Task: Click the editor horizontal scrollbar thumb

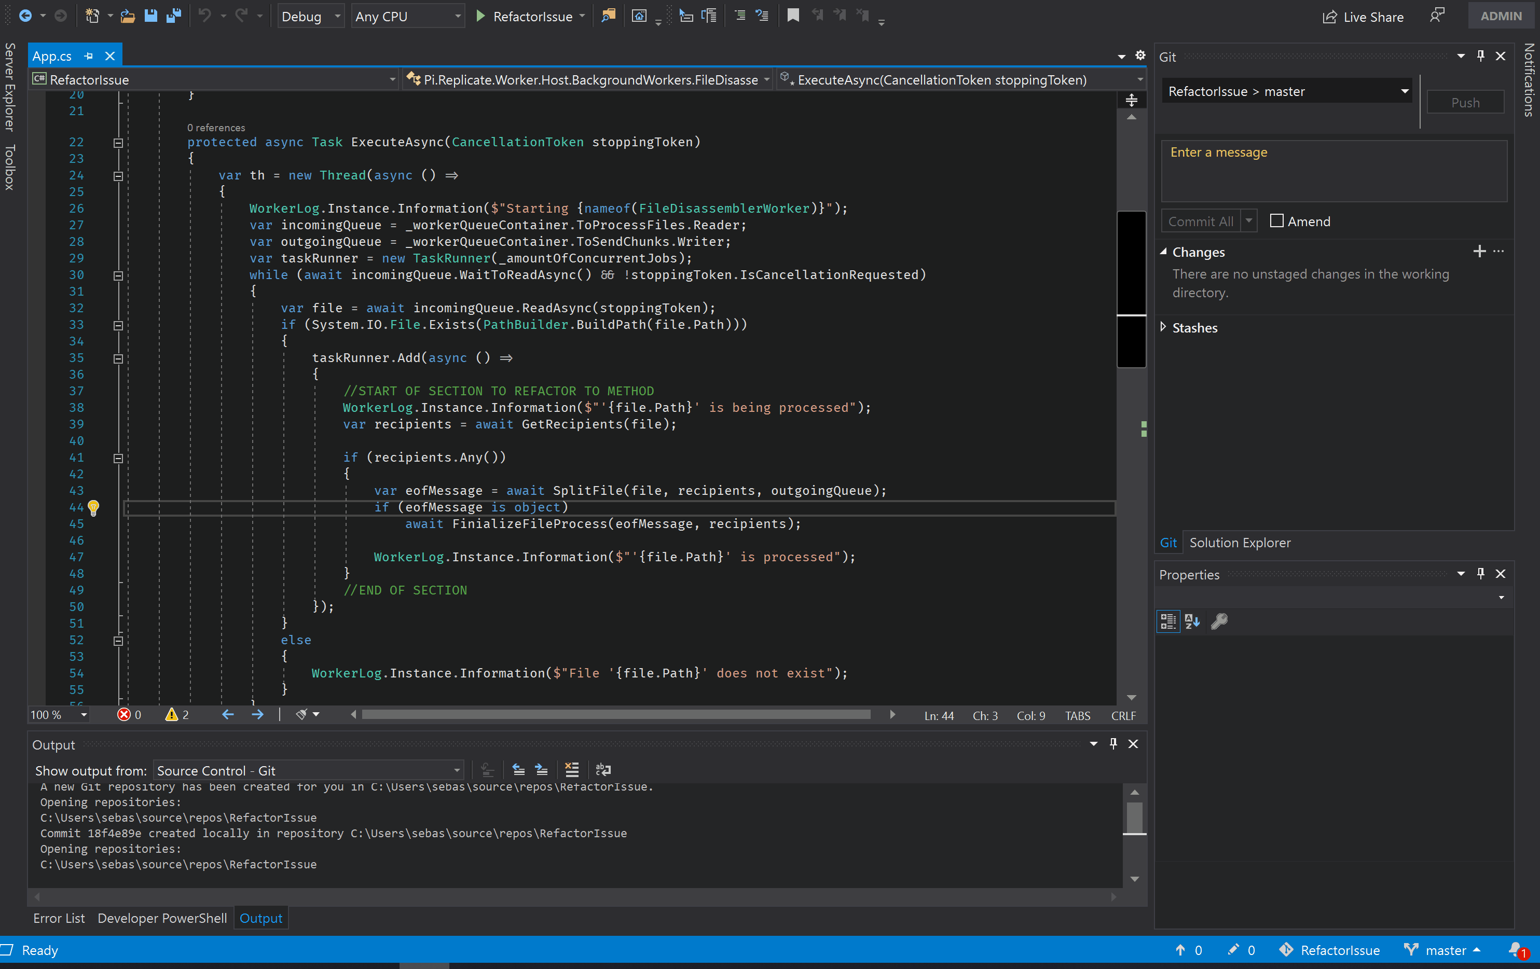Action: (x=616, y=715)
